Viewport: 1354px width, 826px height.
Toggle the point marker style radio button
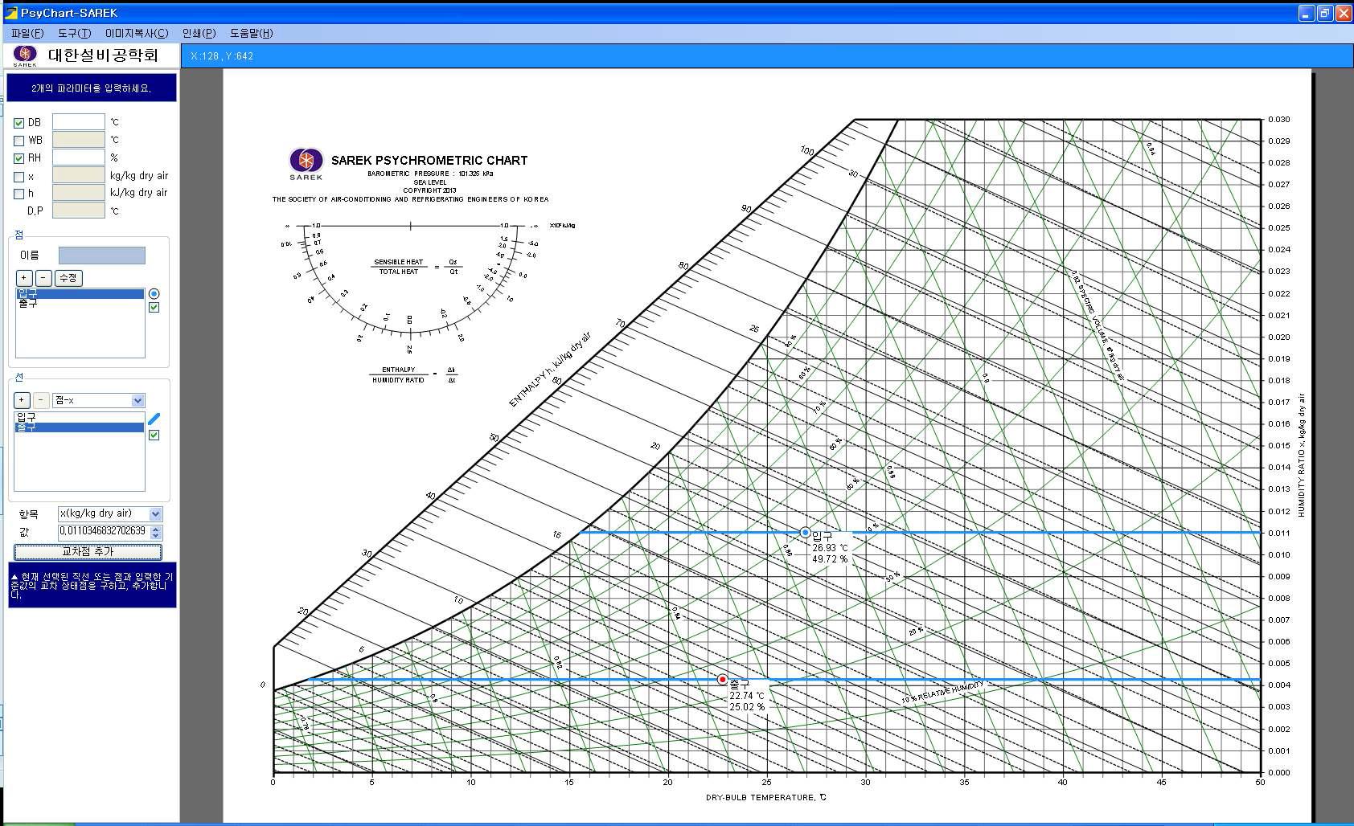pos(154,294)
